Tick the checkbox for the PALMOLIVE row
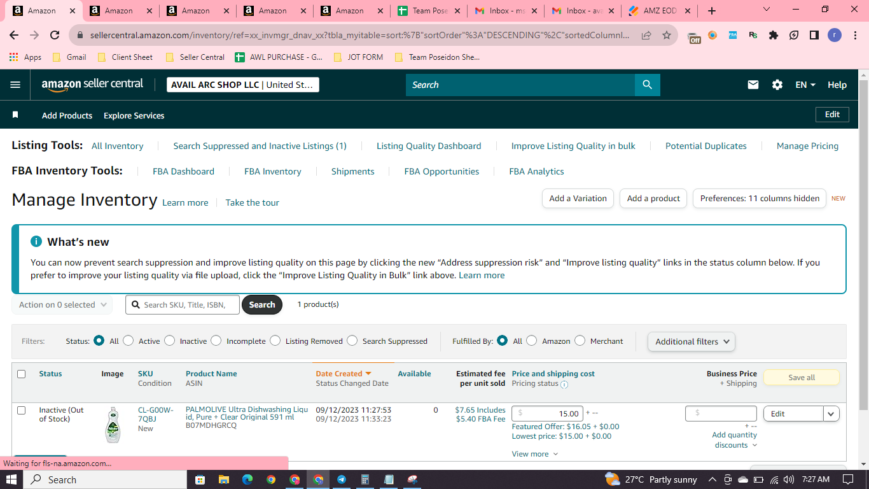The width and height of the screenshot is (869, 489). tap(22, 410)
